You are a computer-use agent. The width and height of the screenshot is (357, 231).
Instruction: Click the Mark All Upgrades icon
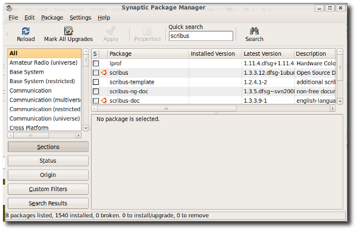tap(68, 31)
